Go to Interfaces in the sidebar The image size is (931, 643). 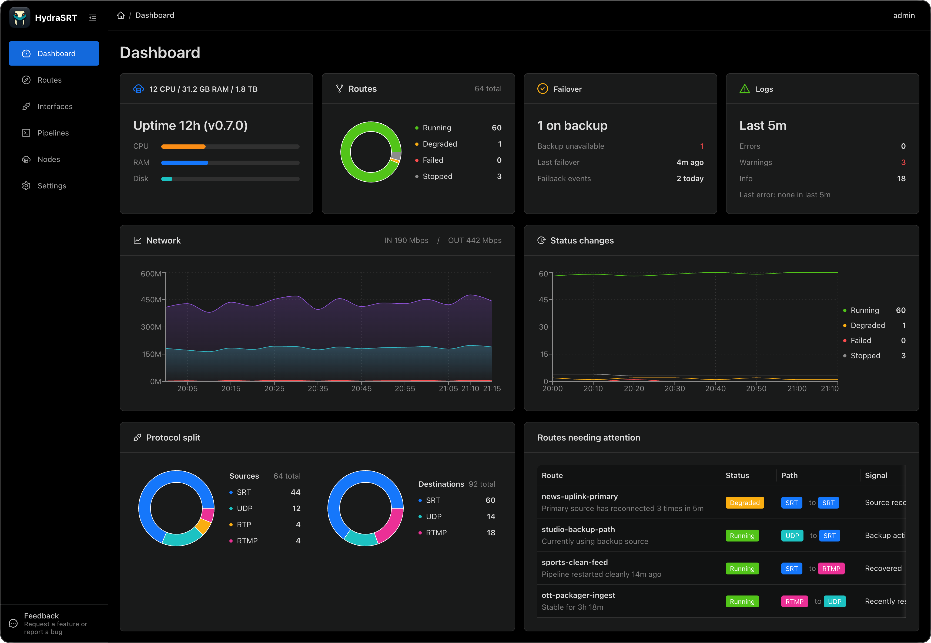(54, 106)
